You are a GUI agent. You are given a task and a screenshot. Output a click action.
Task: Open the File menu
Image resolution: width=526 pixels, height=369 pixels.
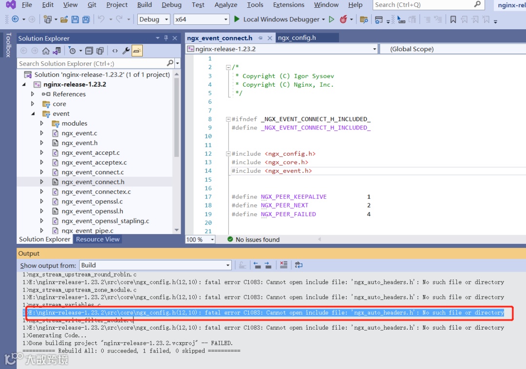click(26, 5)
